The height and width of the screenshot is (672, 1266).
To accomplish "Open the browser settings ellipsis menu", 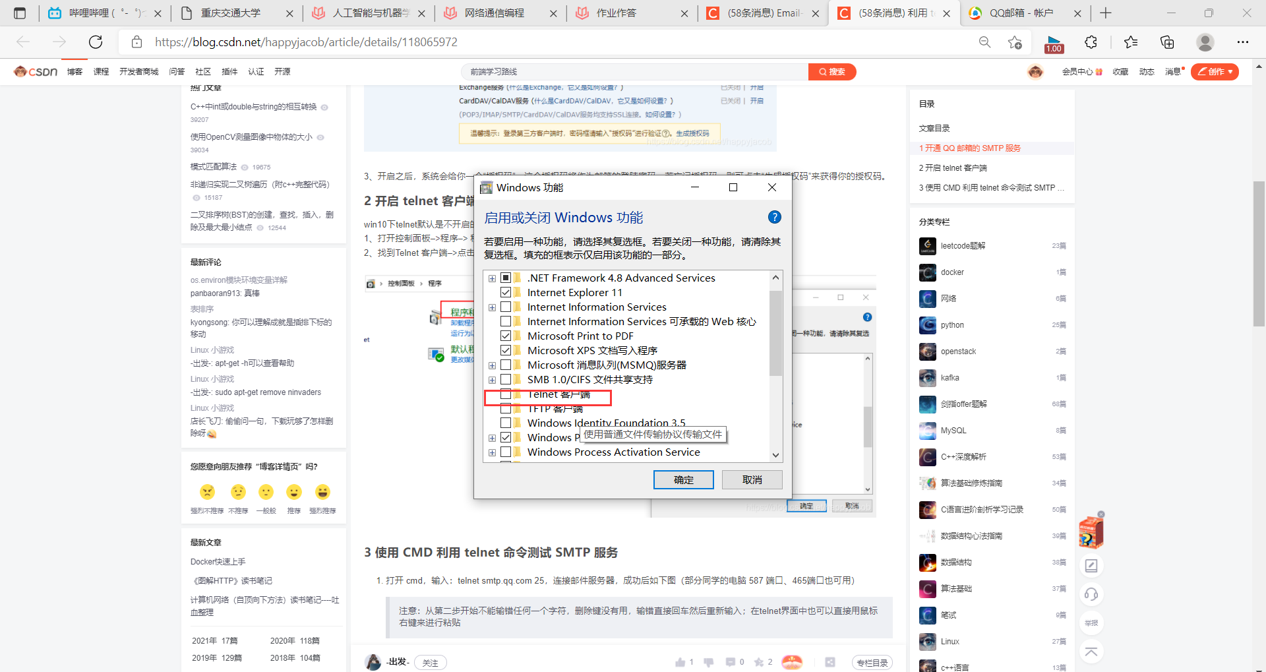I will [x=1243, y=42].
